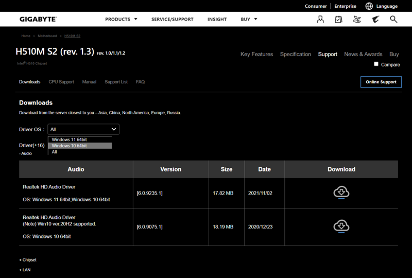Open the AORUS eagle icon

pos(375,19)
